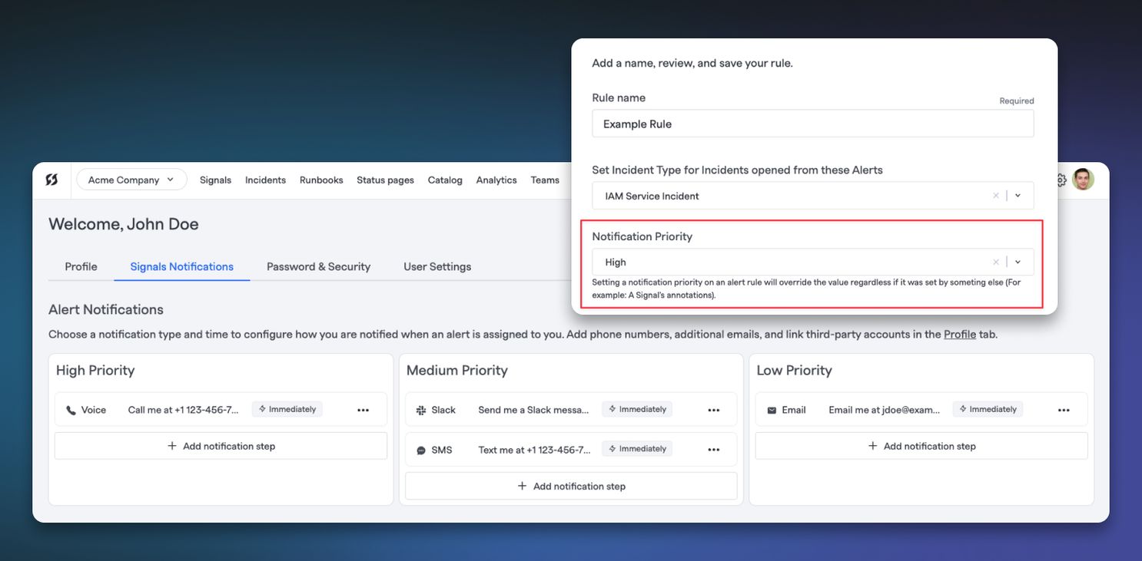Image resolution: width=1142 pixels, height=561 pixels.
Task: Open Immediately timing on Slack row
Action: [x=638, y=409]
